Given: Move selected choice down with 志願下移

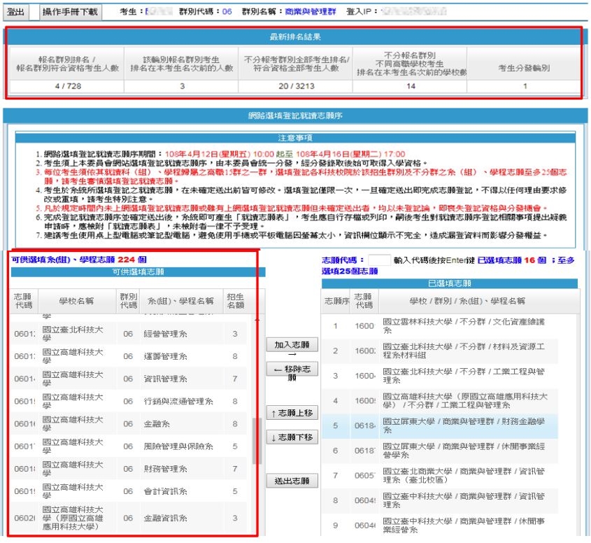Looking at the screenshot, I should click(x=292, y=437).
